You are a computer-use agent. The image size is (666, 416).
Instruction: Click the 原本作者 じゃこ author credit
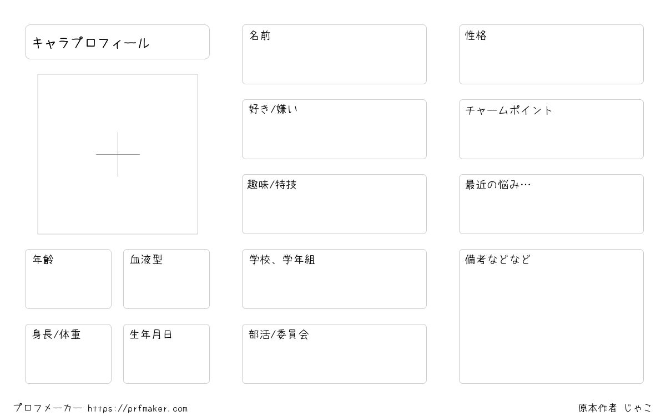click(x=615, y=408)
